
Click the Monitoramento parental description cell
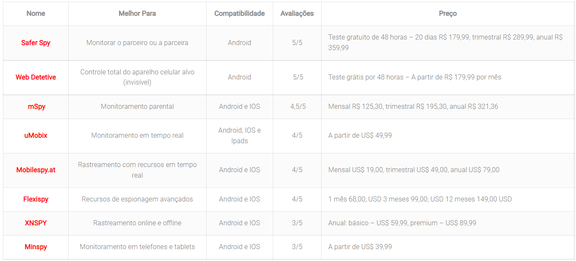pyautogui.click(x=137, y=107)
